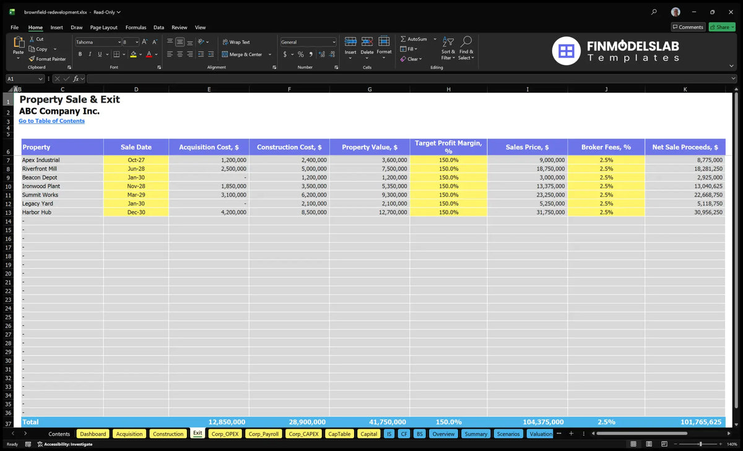The height and width of the screenshot is (451, 743).
Task: Click into the formula bar input
Action: coord(409,79)
